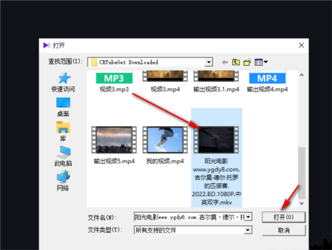
Task: Close the Open (打开) dialog
Action: (301, 45)
